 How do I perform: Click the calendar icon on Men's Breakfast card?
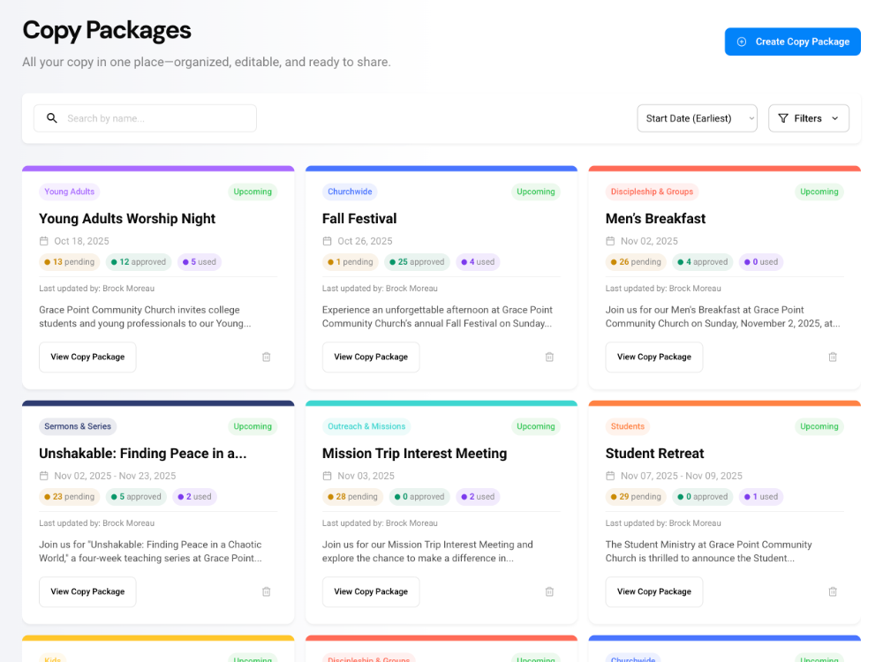coord(610,241)
